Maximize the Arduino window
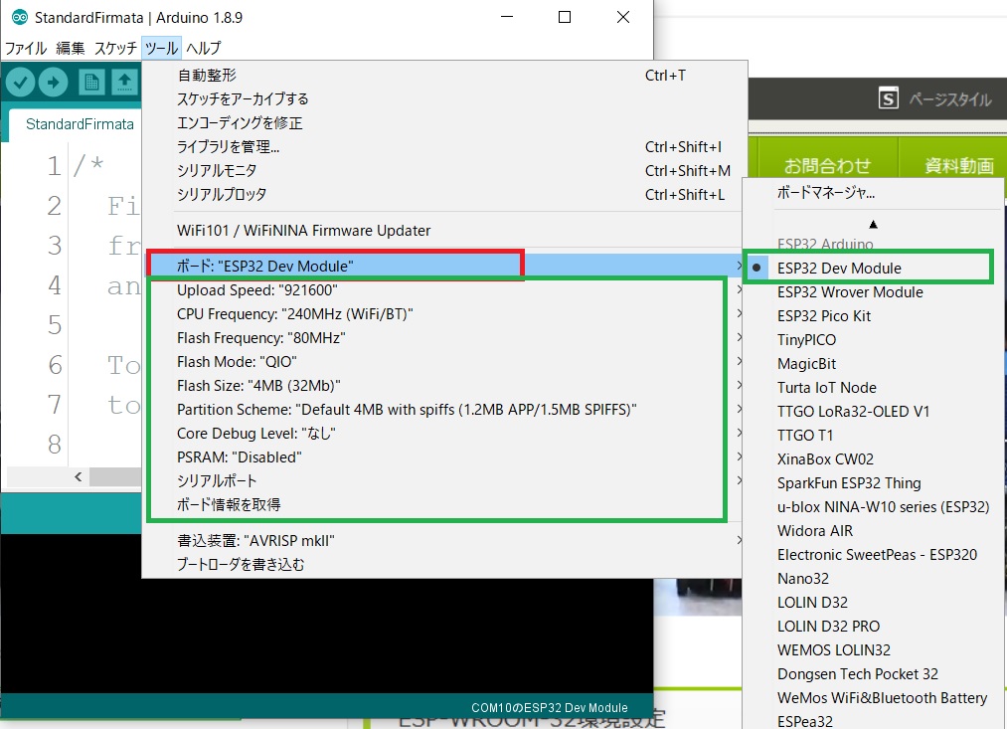Image resolution: width=1007 pixels, height=729 pixels. click(565, 17)
